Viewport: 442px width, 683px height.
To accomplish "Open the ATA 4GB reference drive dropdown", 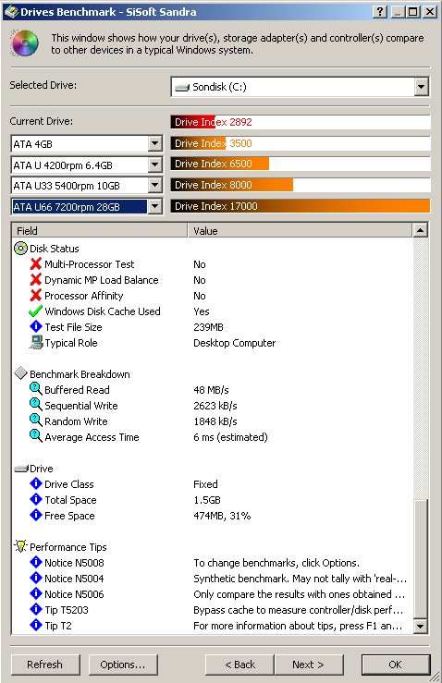I will (x=154, y=143).
